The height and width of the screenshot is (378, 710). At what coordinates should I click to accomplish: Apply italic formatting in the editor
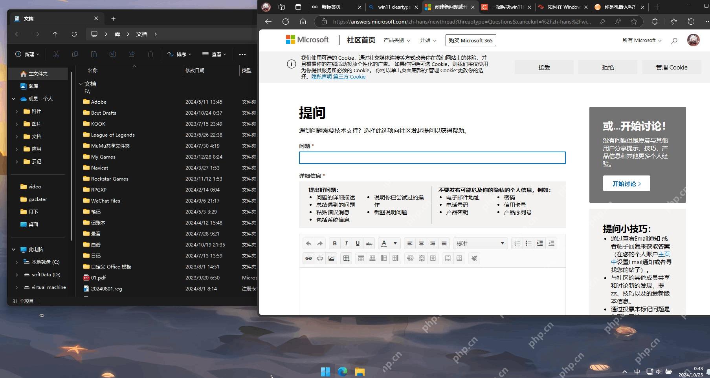tap(346, 243)
